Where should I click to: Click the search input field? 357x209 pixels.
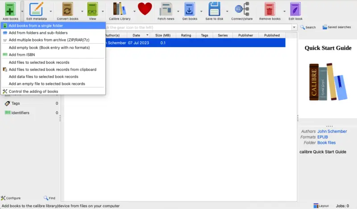tap(198, 27)
